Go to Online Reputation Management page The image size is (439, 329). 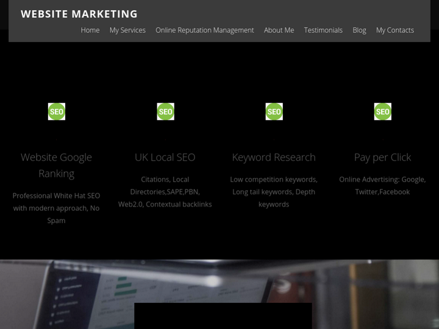pos(204,30)
